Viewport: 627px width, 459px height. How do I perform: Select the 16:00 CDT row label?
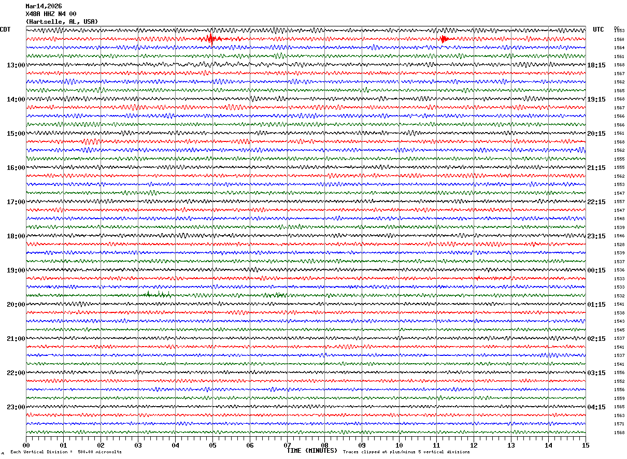click(x=16, y=168)
